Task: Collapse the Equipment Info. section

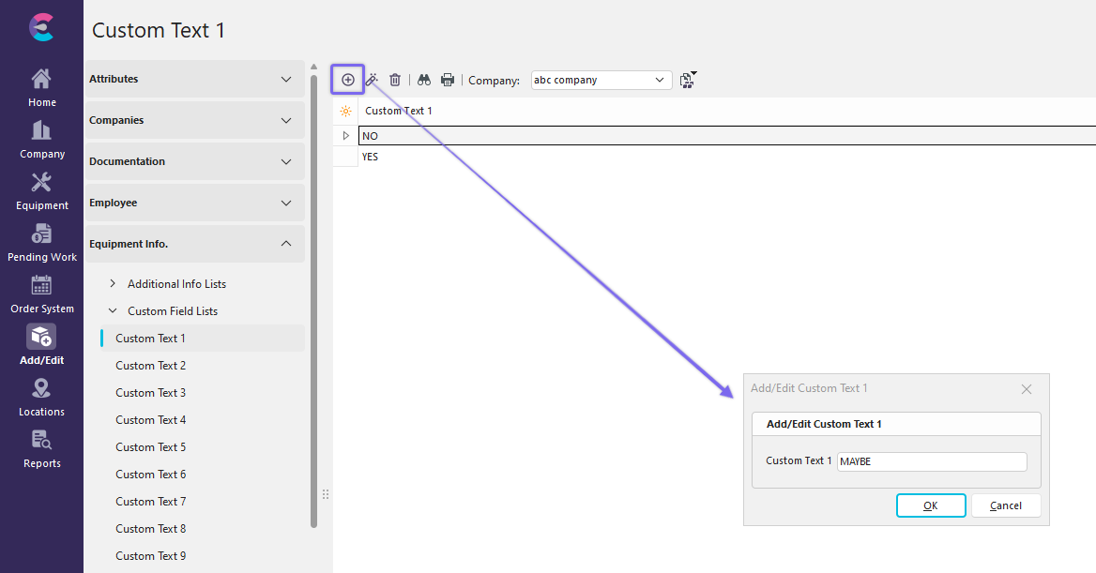Action: point(195,244)
